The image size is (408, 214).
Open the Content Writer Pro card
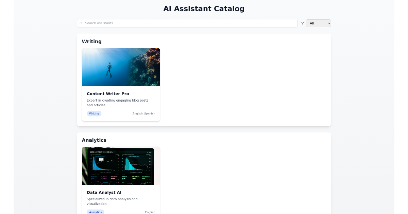121,84
